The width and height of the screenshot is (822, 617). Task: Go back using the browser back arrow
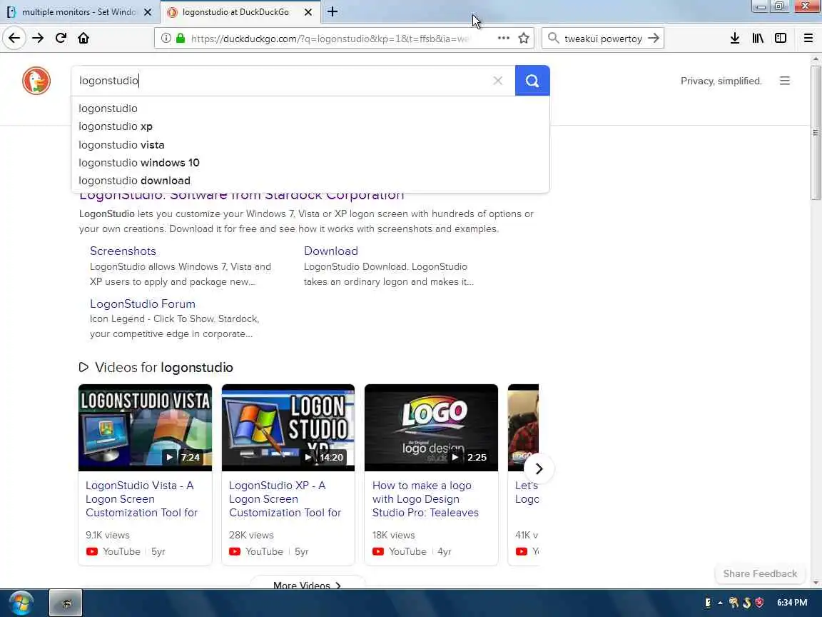point(14,39)
